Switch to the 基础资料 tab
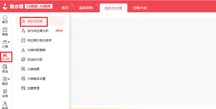Viewport: 216px width, 109px height. [x=86, y=8]
